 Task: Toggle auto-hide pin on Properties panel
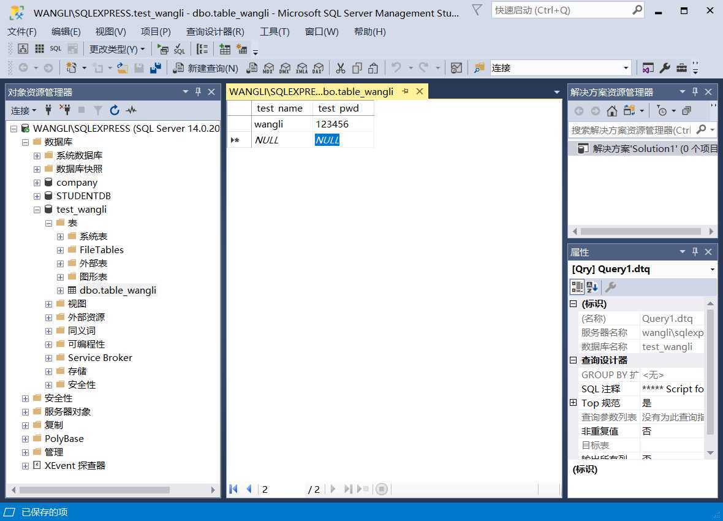tap(695, 252)
